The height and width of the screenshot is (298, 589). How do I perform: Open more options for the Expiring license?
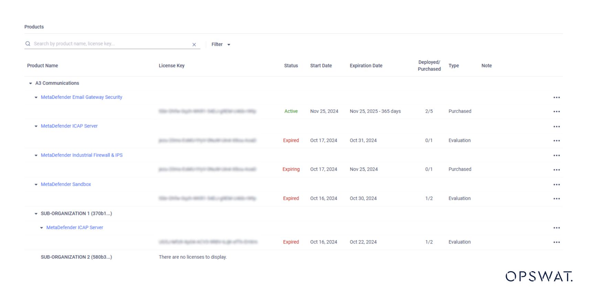click(x=556, y=170)
